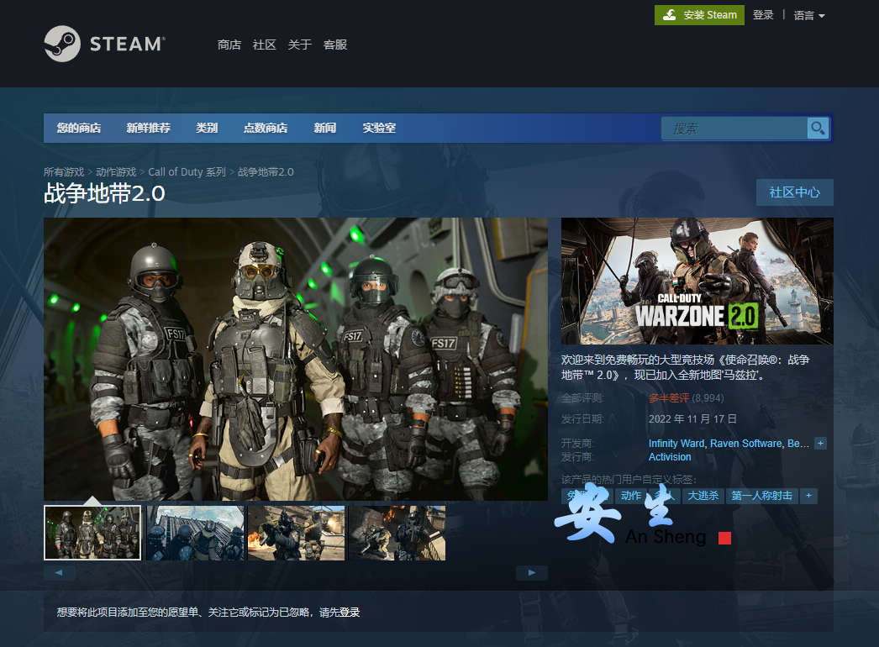Click the left arrow of thumbnail strip
The height and width of the screenshot is (647, 879).
point(59,572)
